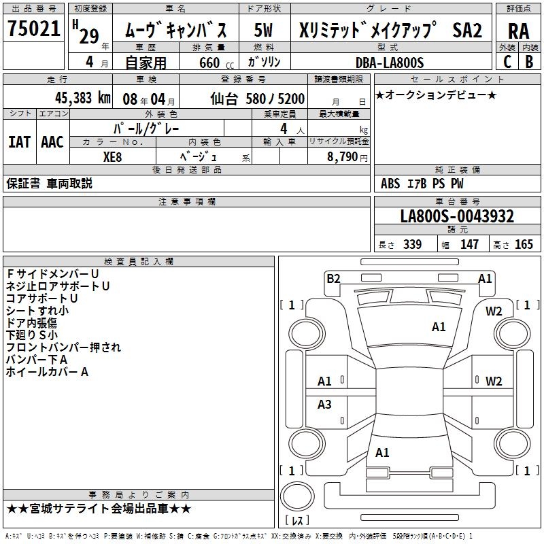Click the W2 mark on front fender
544x544 pixels.
[494, 311]
